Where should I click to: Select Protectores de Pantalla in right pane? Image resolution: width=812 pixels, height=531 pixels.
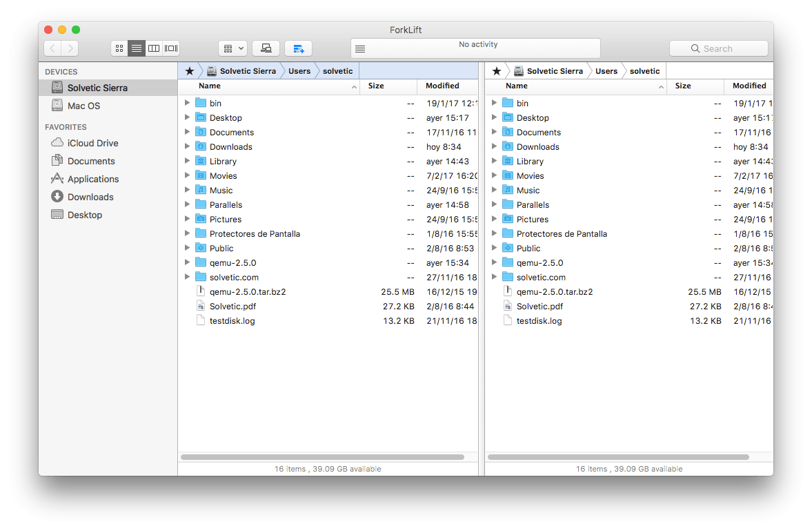point(562,234)
